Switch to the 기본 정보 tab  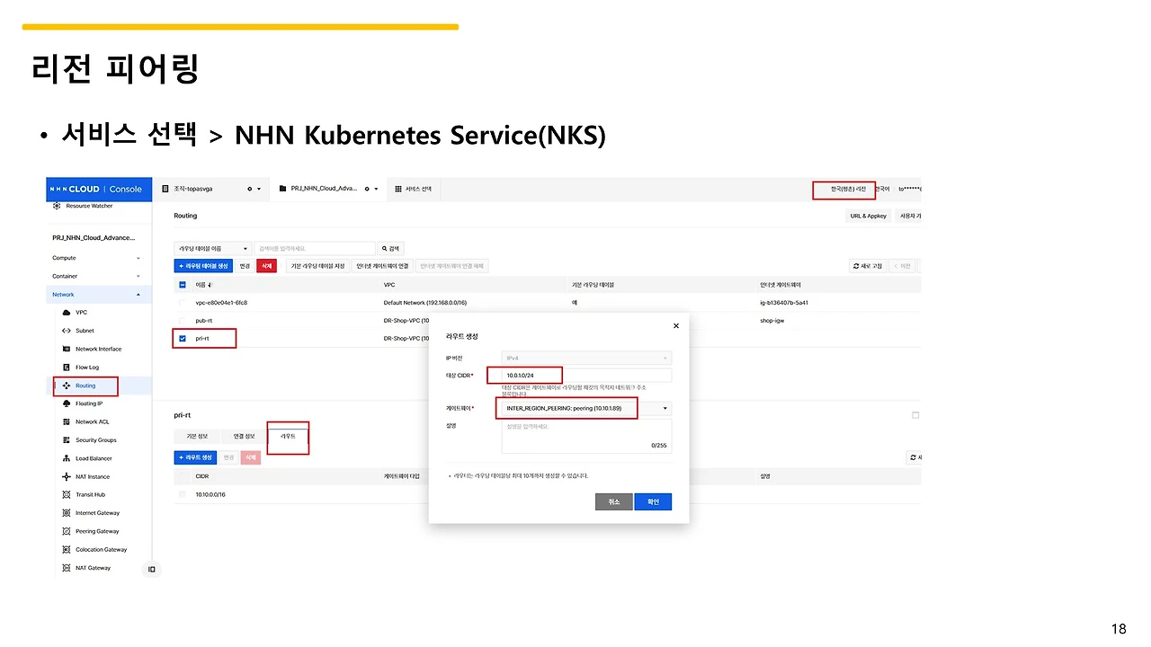click(x=198, y=436)
